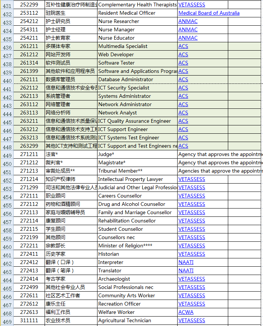Select the '农业技术员' cell

pyautogui.click(x=71, y=321)
